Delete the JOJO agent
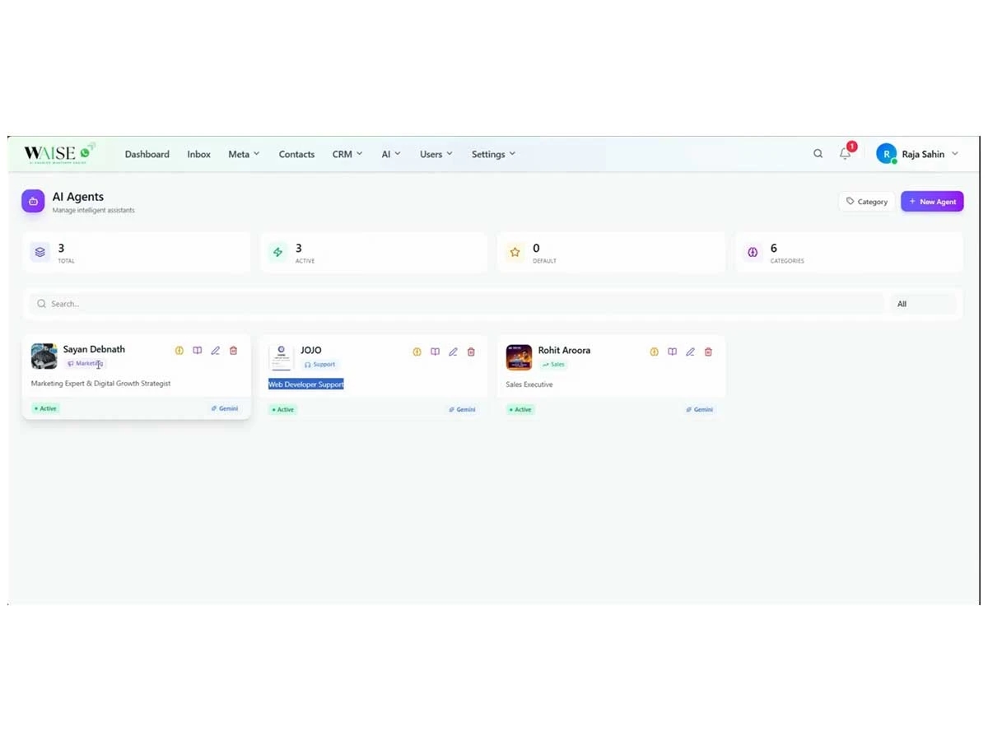 pos(471,352)
